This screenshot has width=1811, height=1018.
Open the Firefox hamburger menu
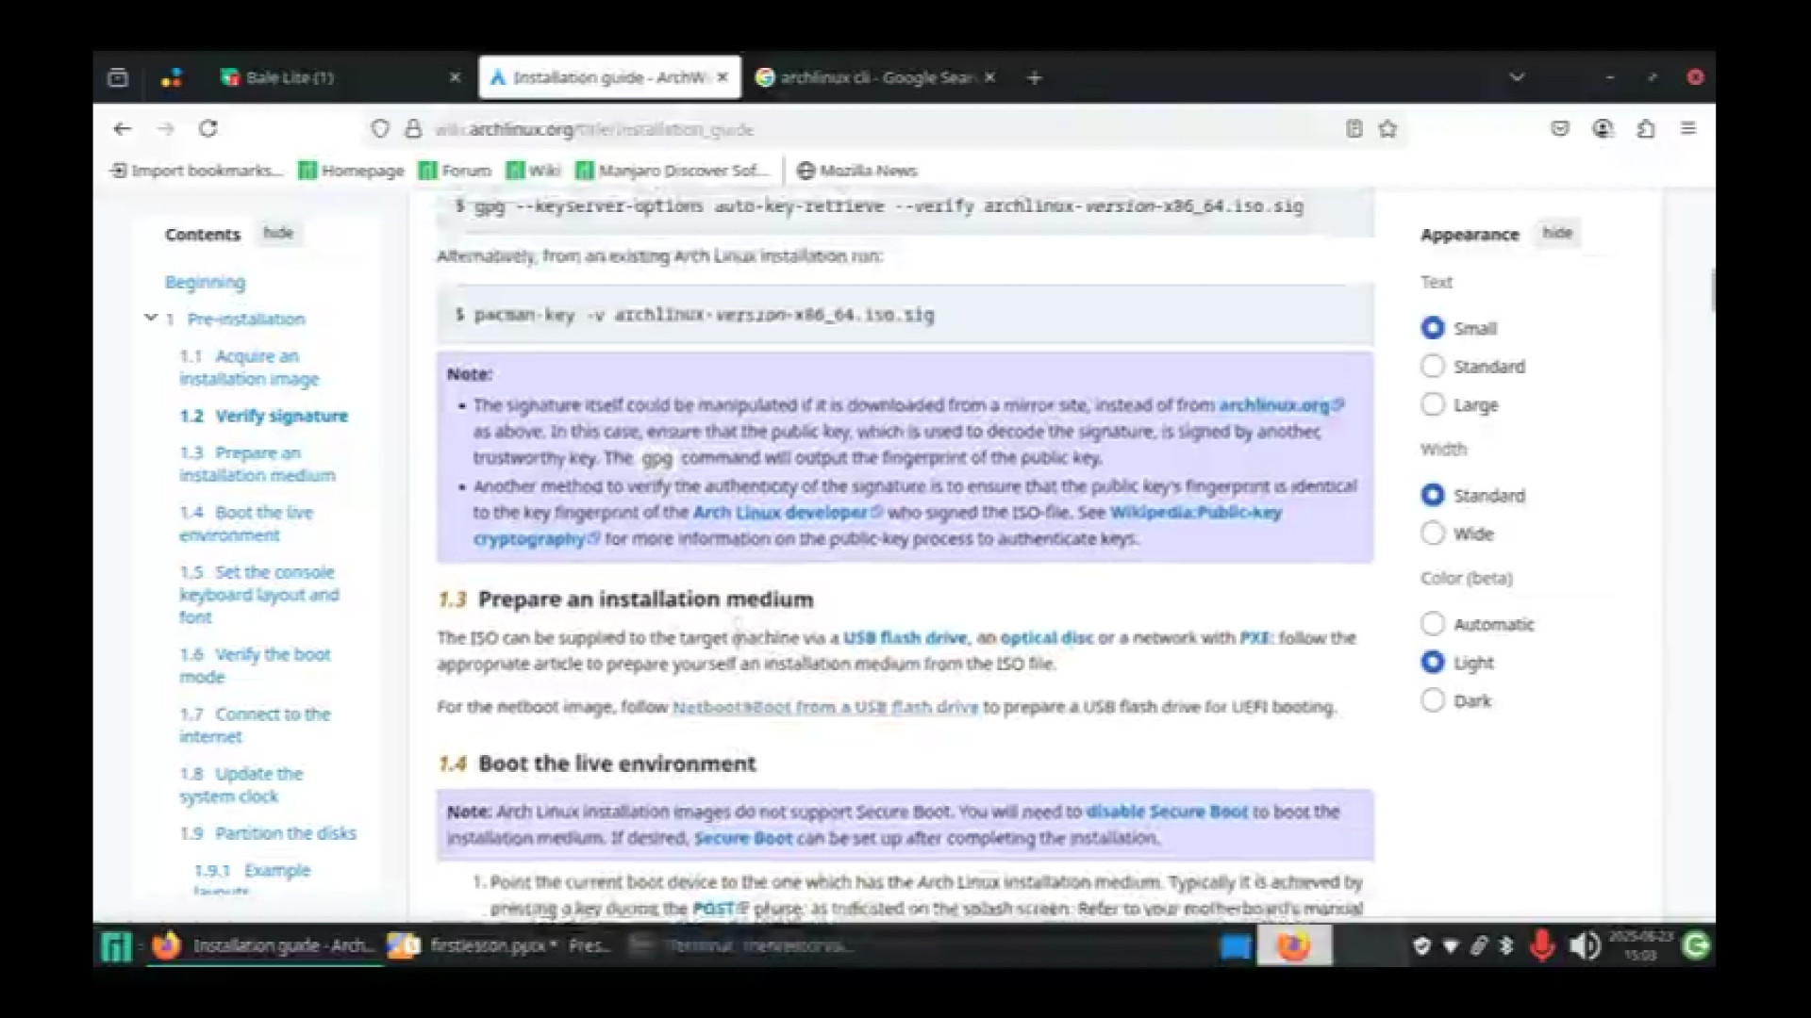(x=1688, y=128)
